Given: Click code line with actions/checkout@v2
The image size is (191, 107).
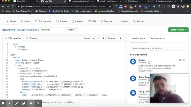Looking at the screenshot, I should [32, 71].
